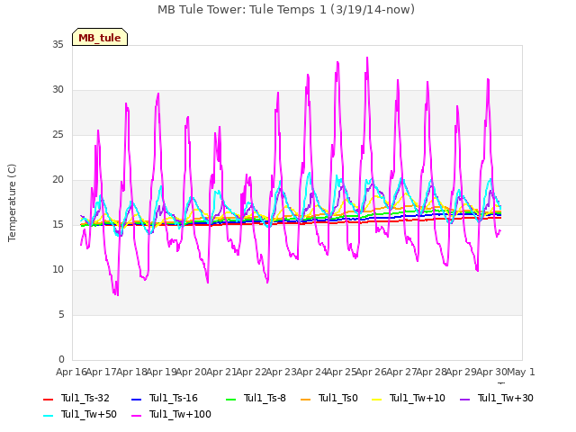Click the Apr 28 x-axis label

point(432,372)
